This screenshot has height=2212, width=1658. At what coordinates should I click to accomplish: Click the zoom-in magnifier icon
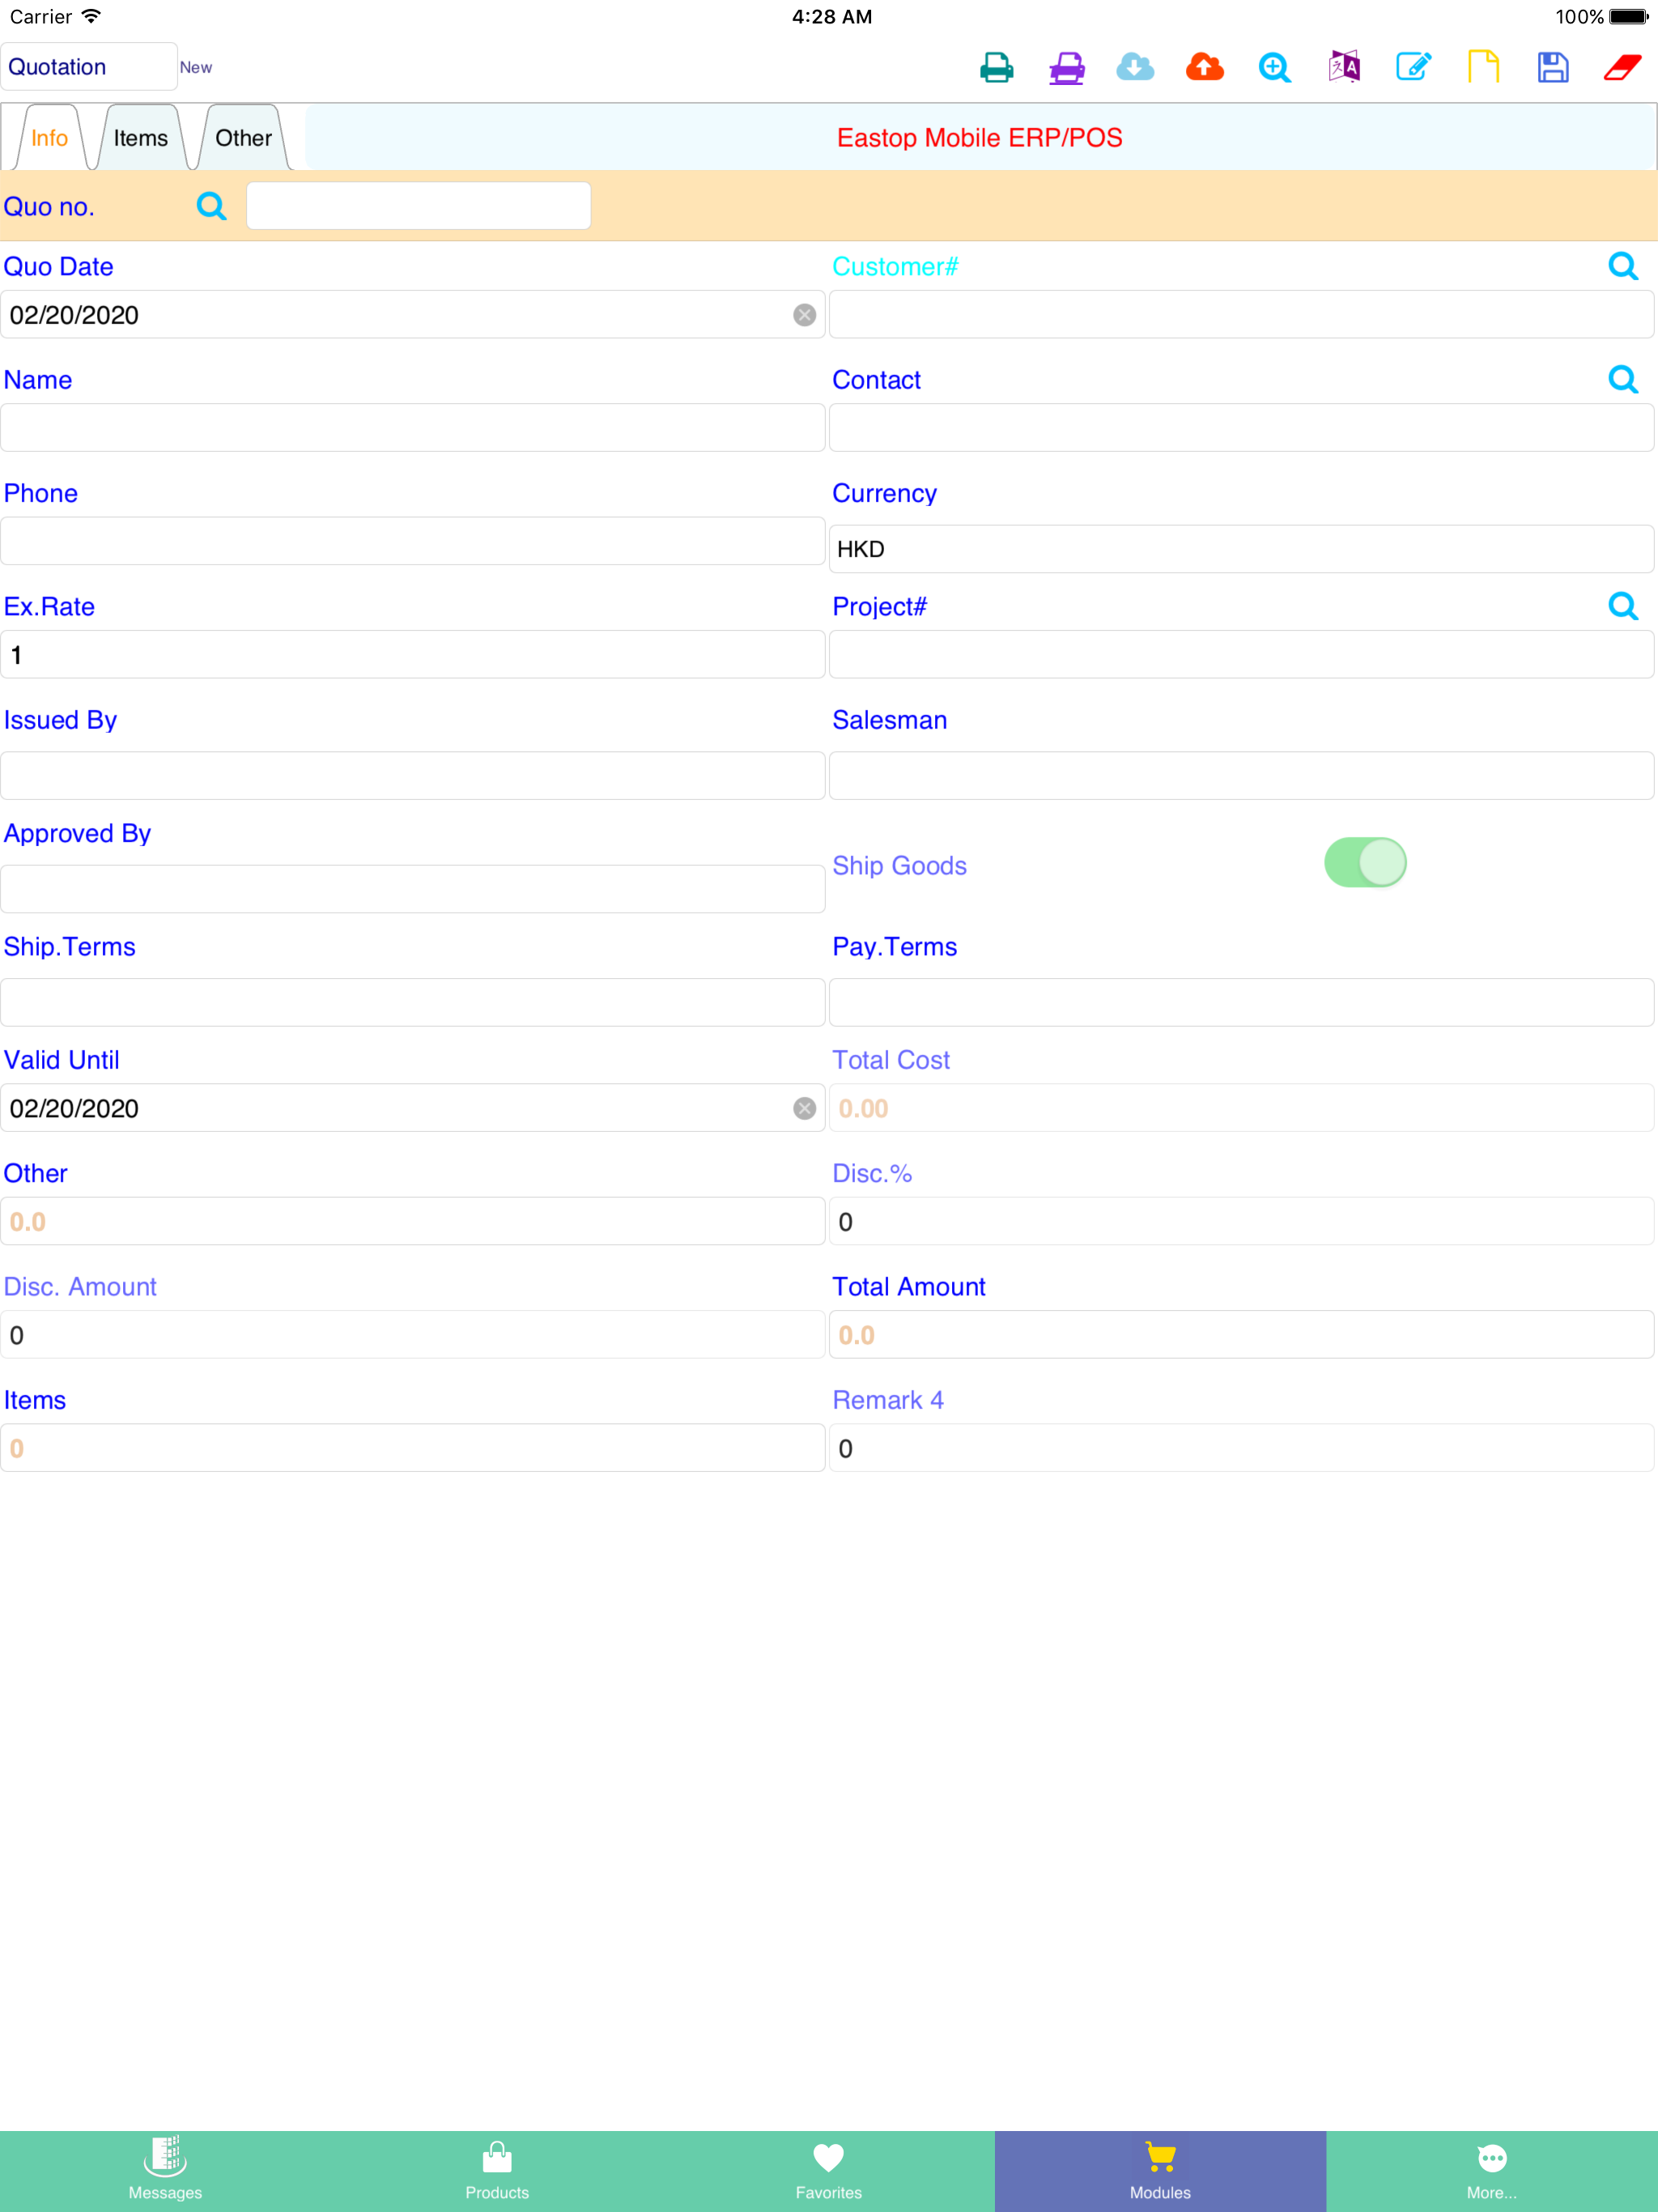pyautogui.click(x=1274, y=67)
